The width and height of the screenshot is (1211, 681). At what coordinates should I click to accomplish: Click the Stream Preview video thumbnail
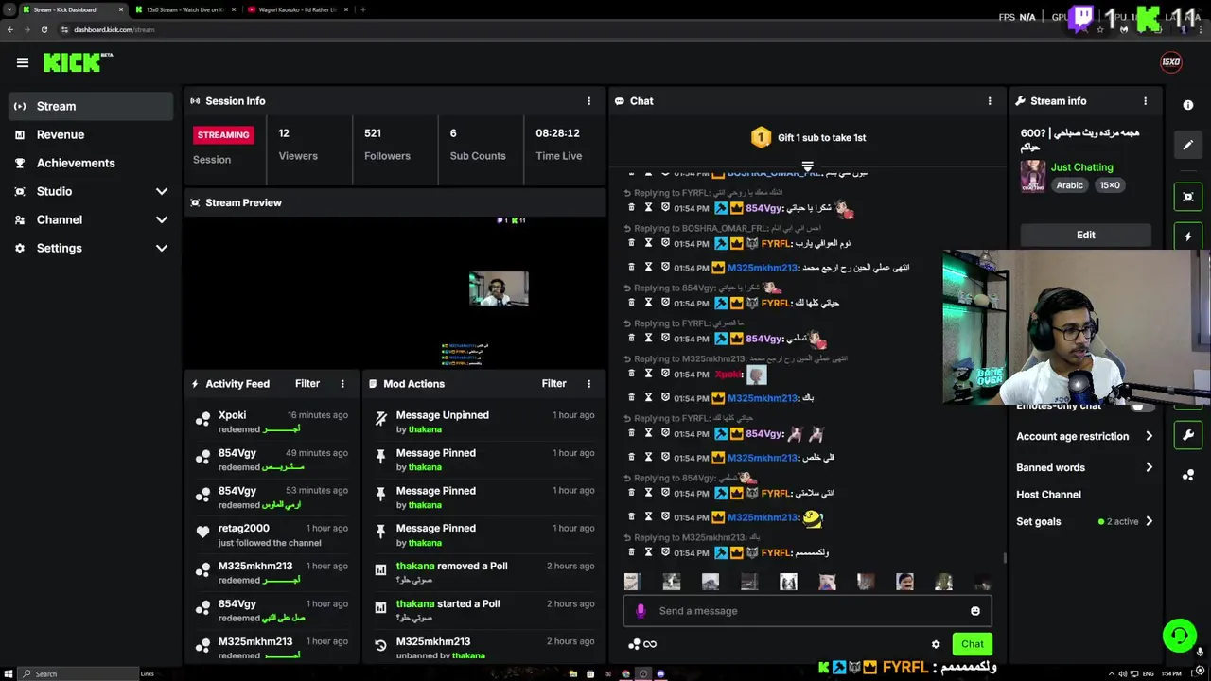pyautogui.click(x=395, y=292)
